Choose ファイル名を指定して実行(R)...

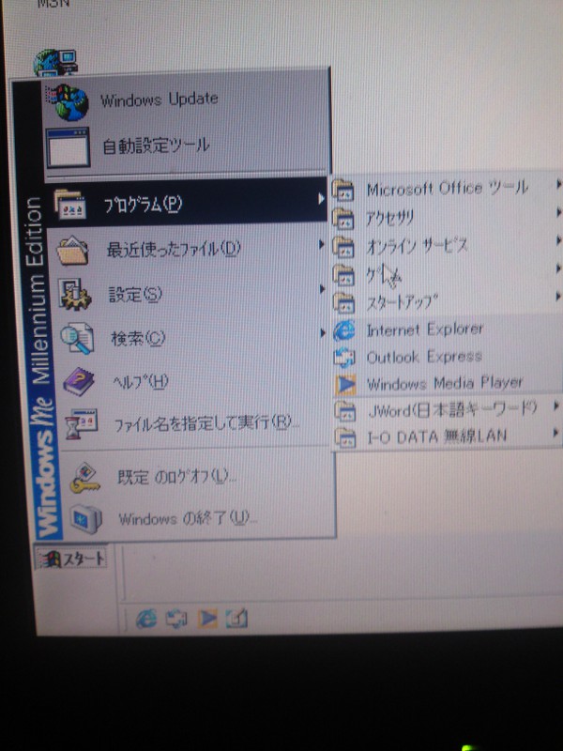click(x=192, y=423)
